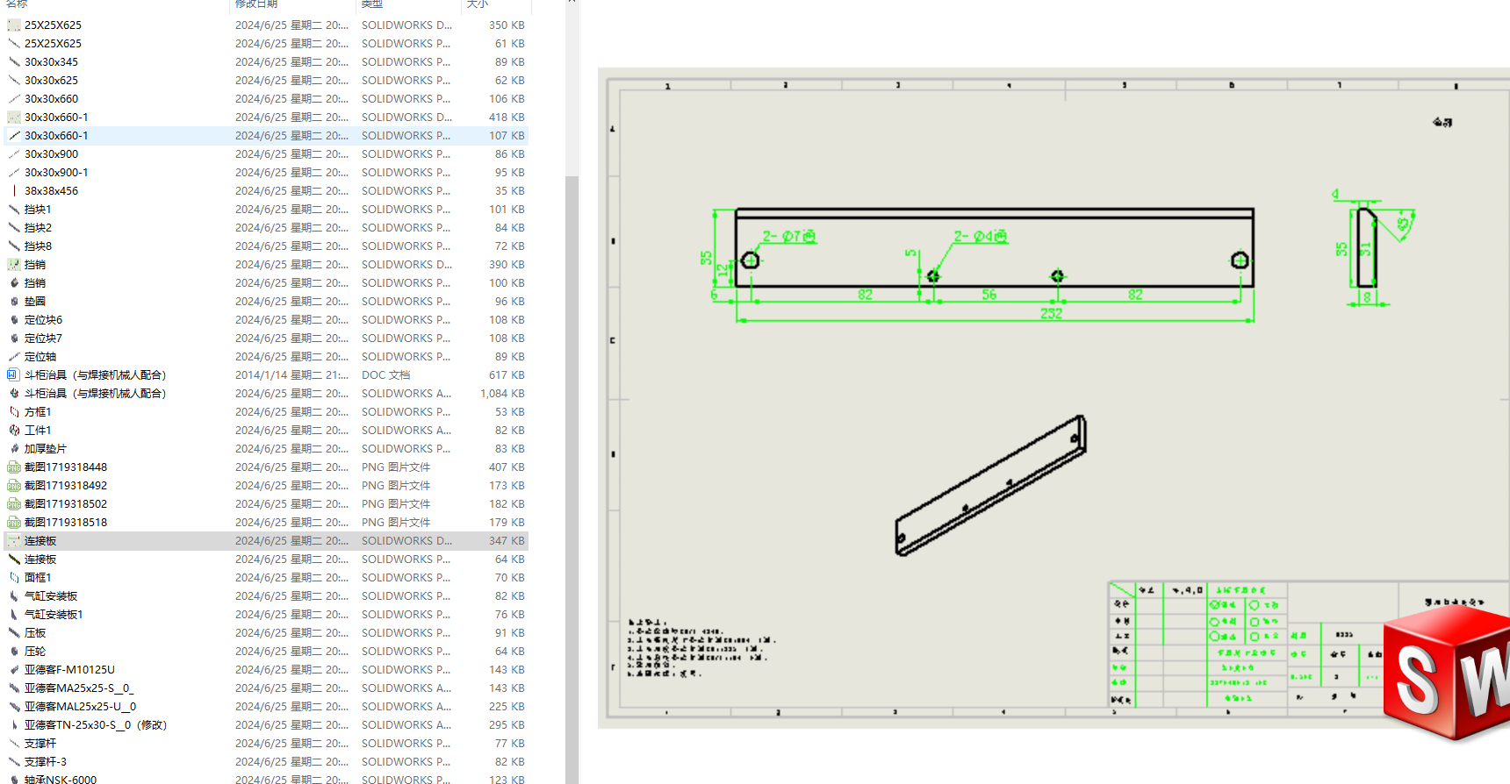
Task: Click the file name 气缸安装板1
Action: click(x=54, y=615)
